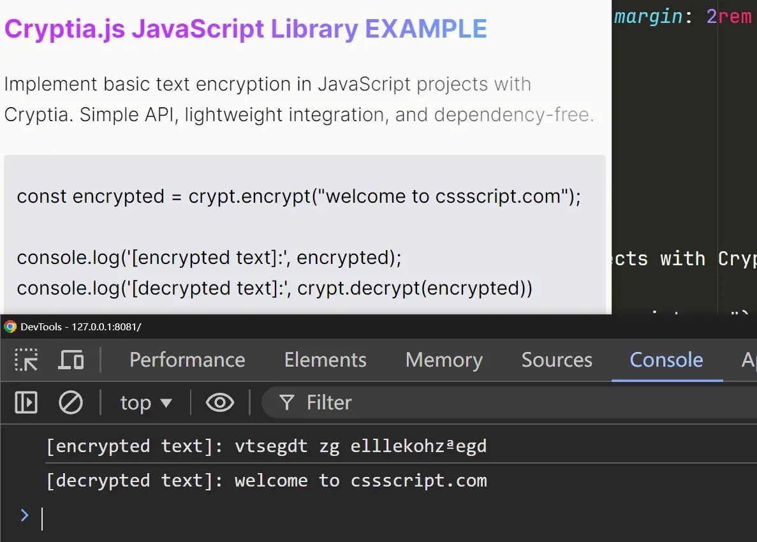The width and height of the screenshot is (757, 542).
Task: Open the top JavaScript context dropdown
Action: tap(146, 402)
